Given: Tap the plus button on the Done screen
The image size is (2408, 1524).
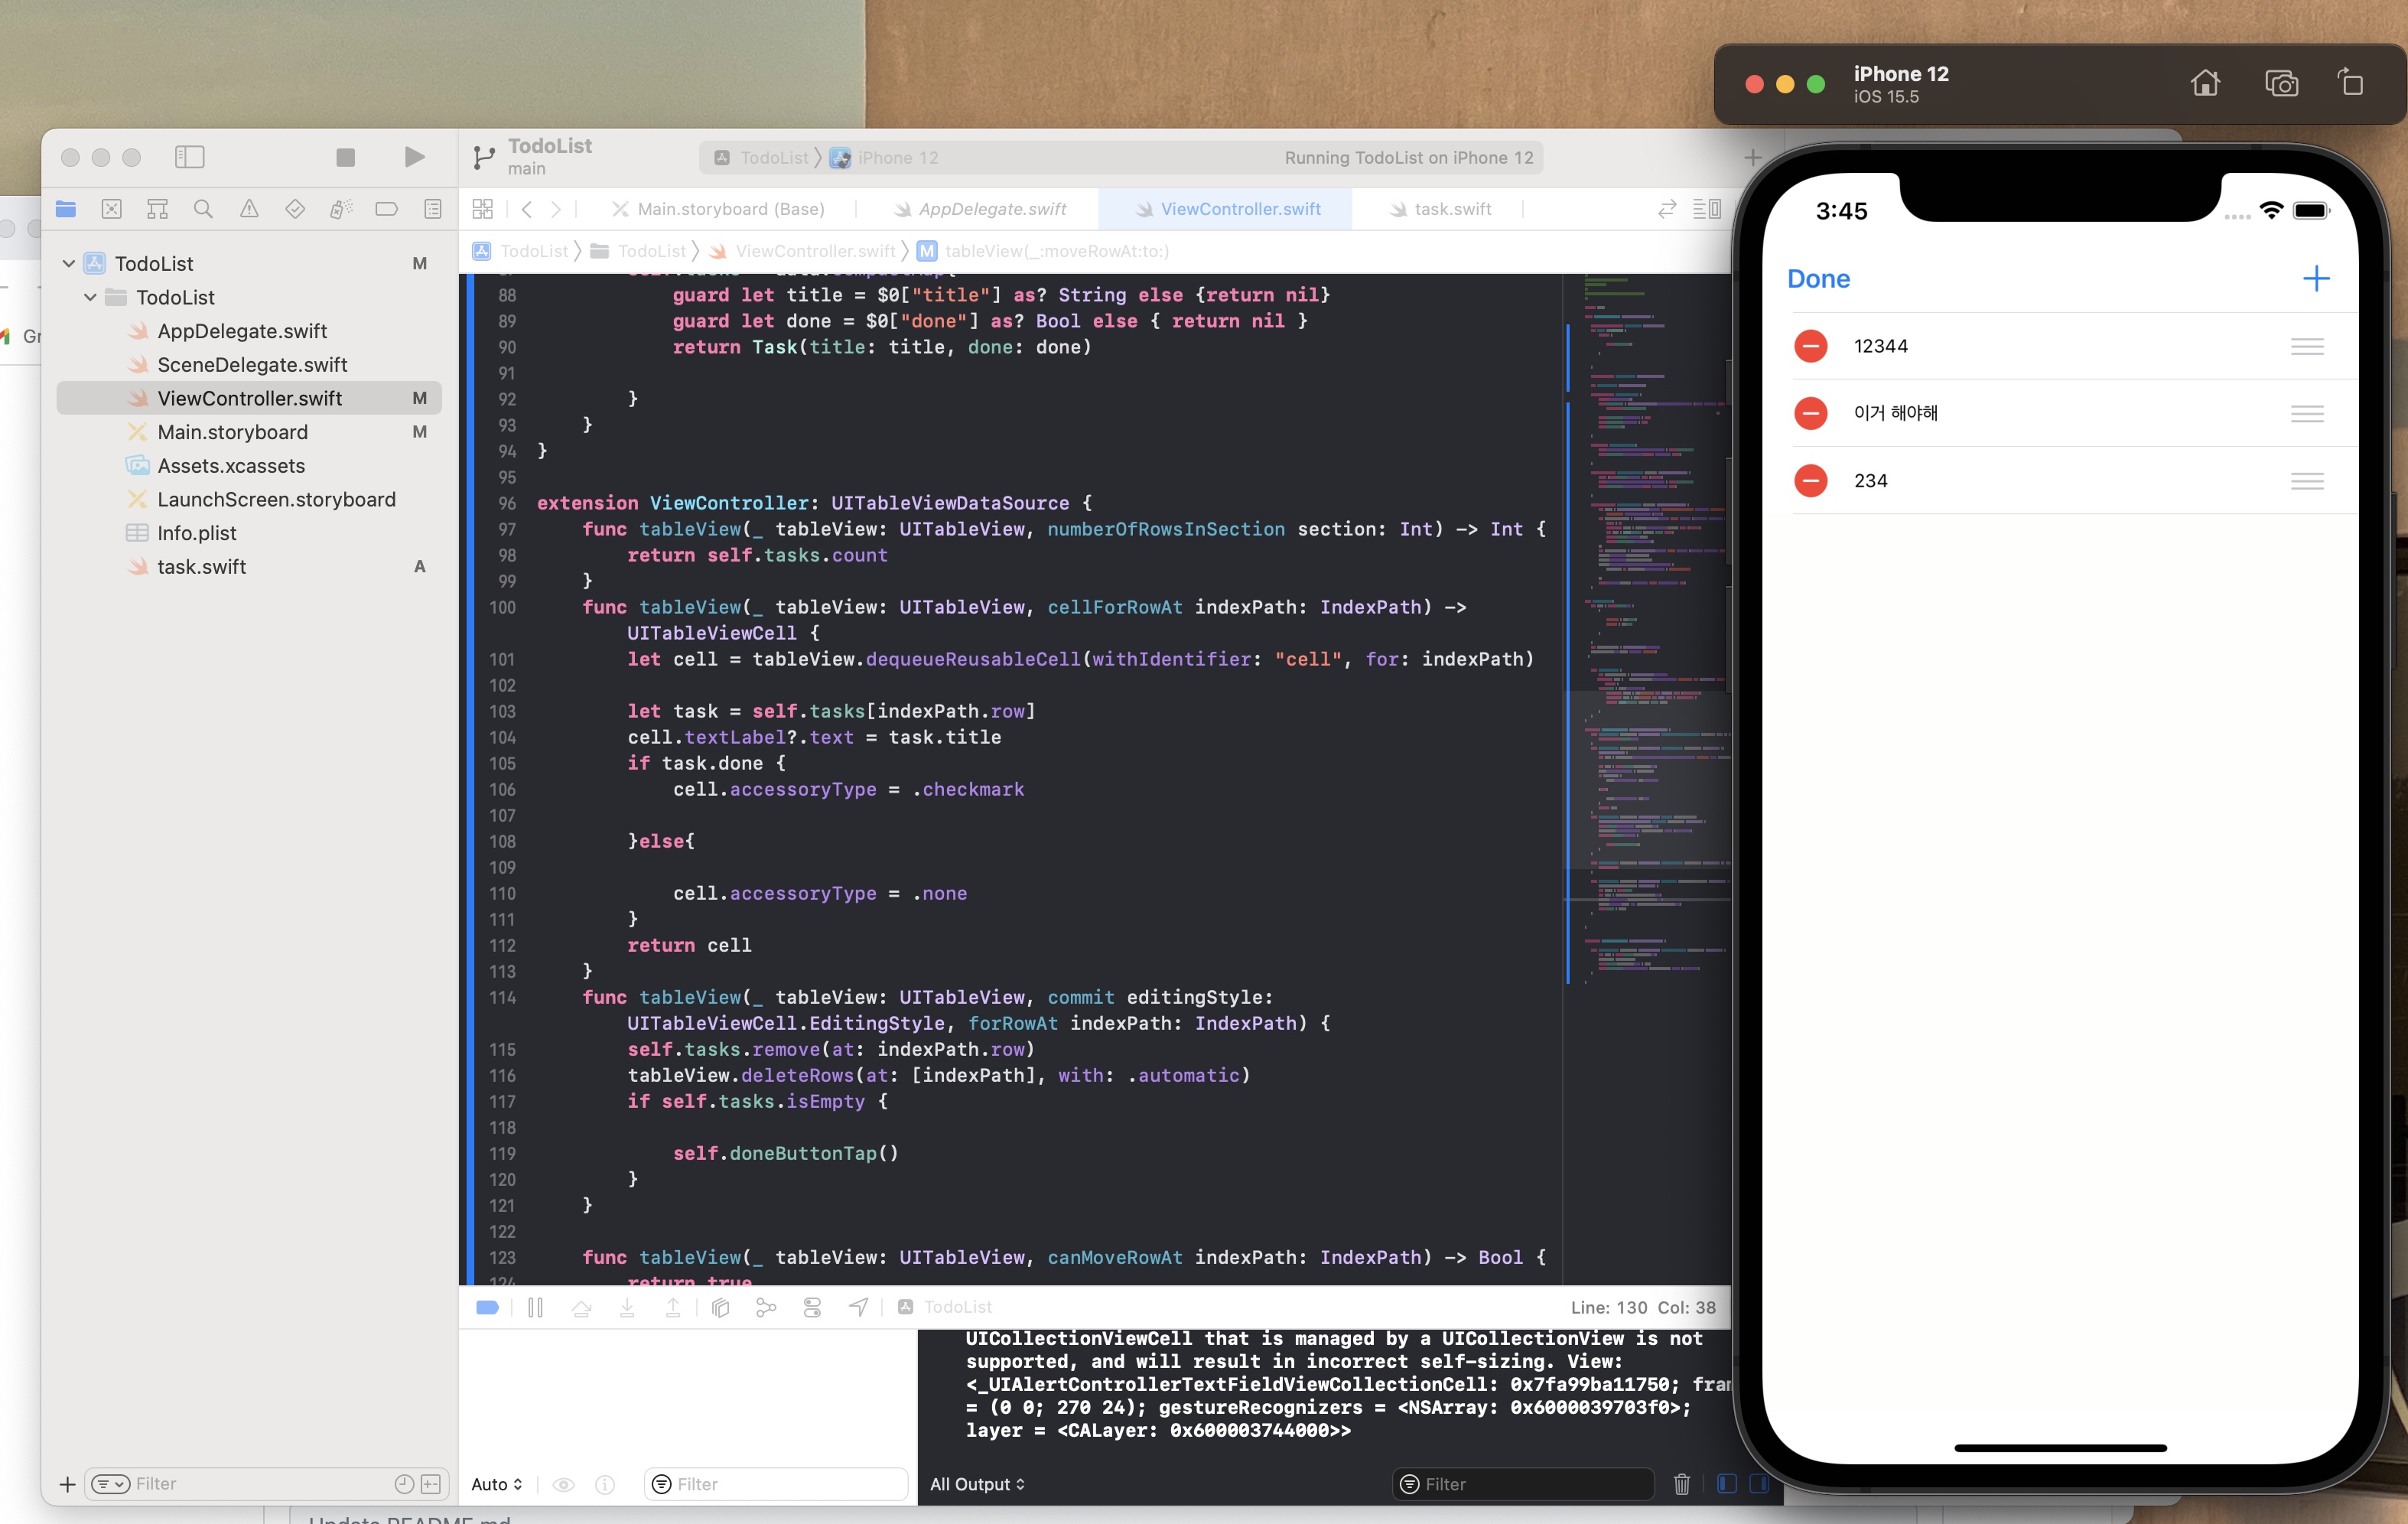Looking at the screenshot, I should 2318,278.
